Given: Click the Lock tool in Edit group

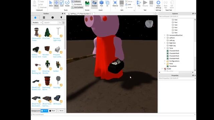Looking at the screenshot, I should tap(128, 4).
